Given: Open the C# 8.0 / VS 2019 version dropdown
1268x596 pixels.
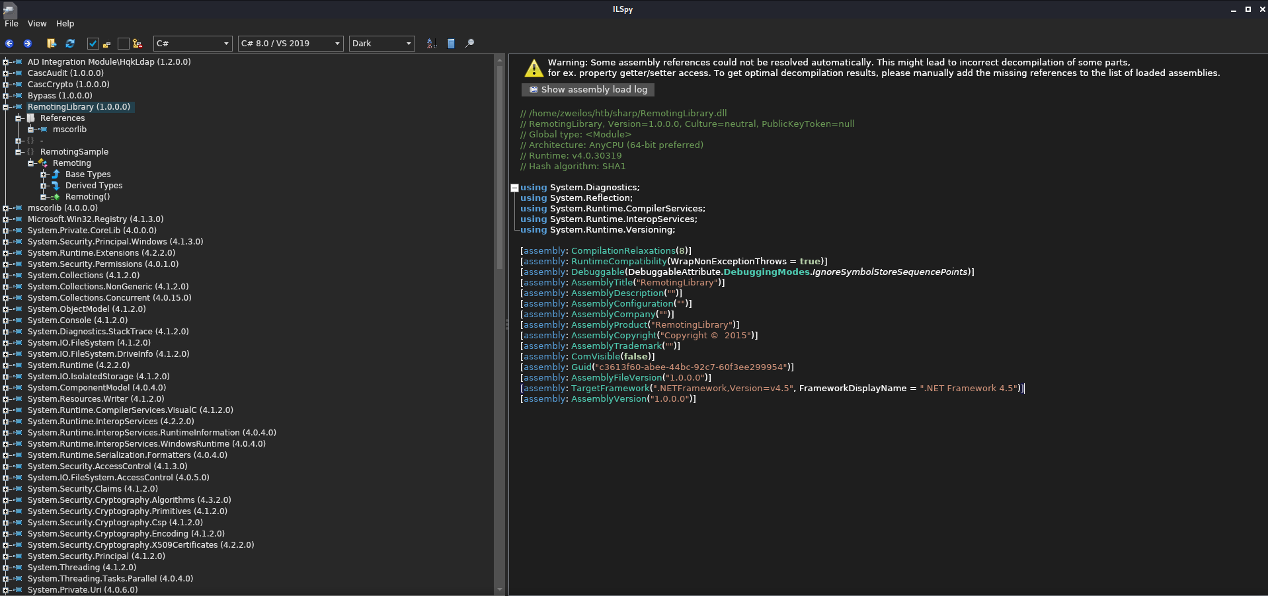Looking at the screenshot, I should (x=291, y=44).
